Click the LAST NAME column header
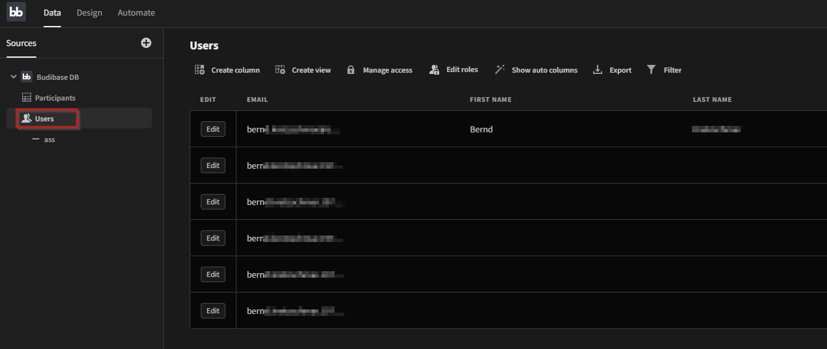This screenshot has width=827, height=349. coord(712,100)
